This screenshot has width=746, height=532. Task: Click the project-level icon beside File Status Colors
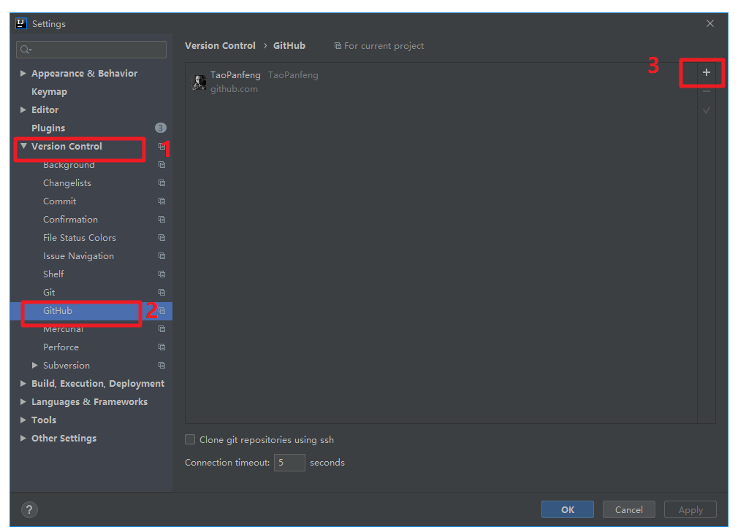tap(161, 237)
